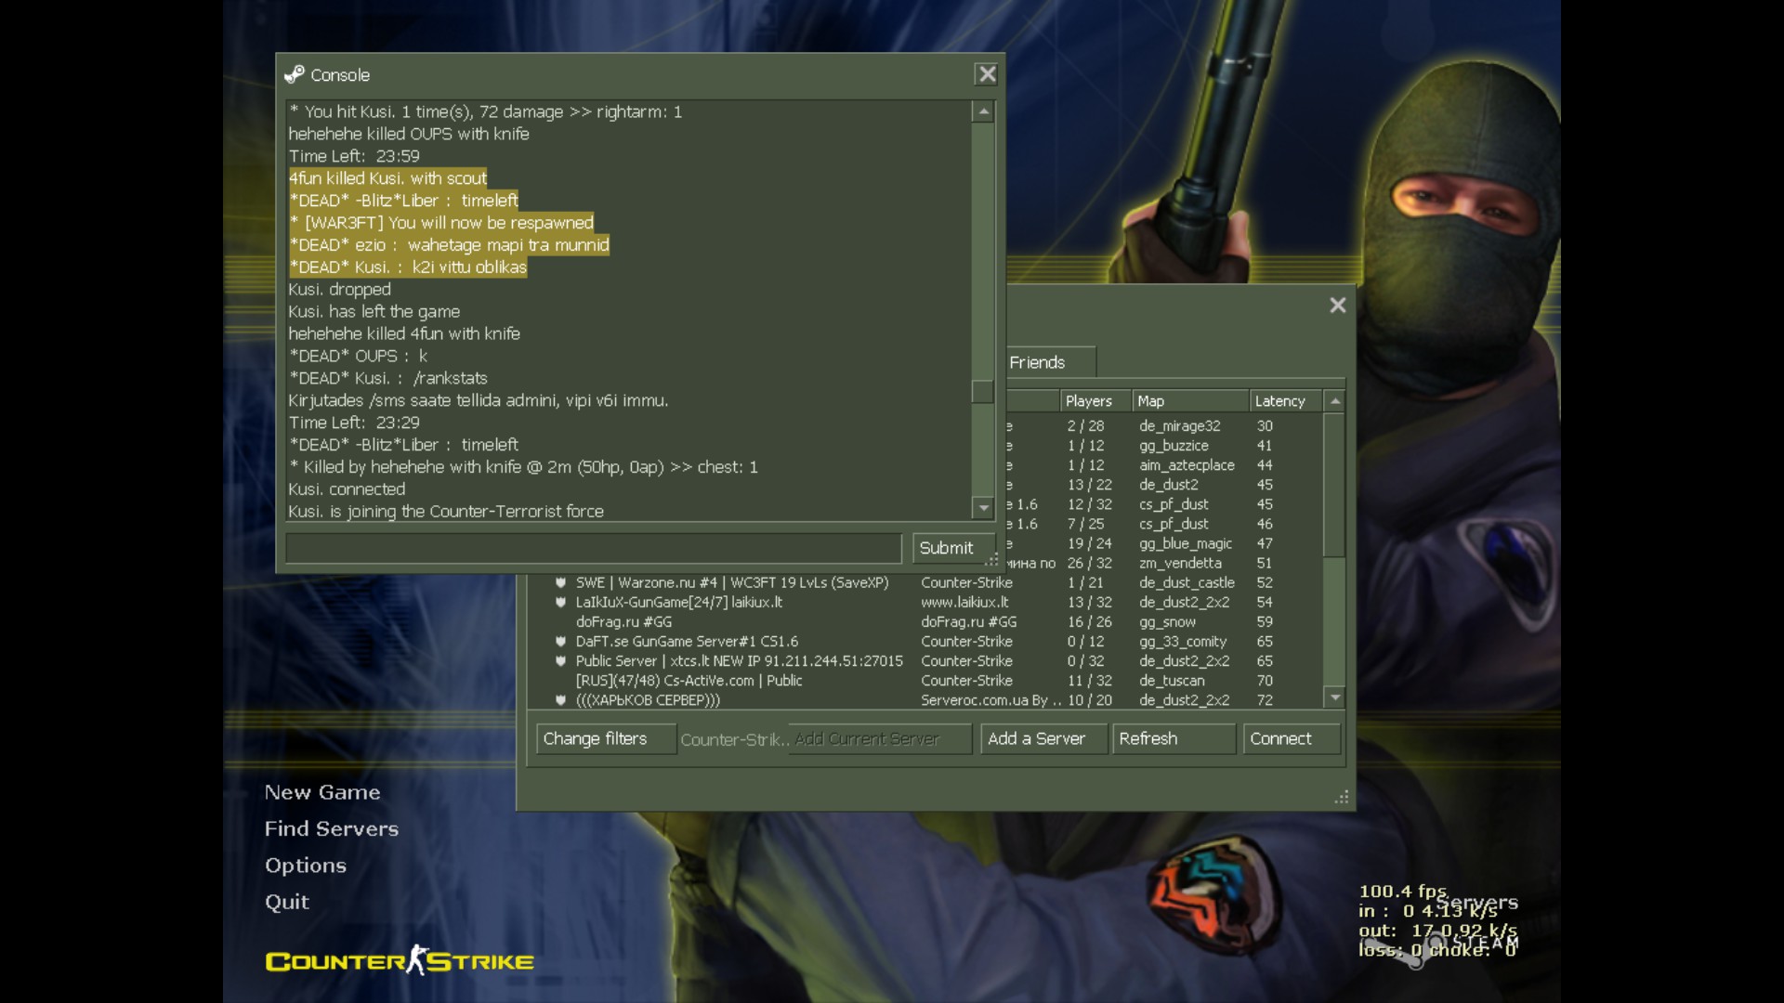This screenshot has height=1003, width=1784.
Task: Sort servers by Map column
Action: pos(1190,401)
